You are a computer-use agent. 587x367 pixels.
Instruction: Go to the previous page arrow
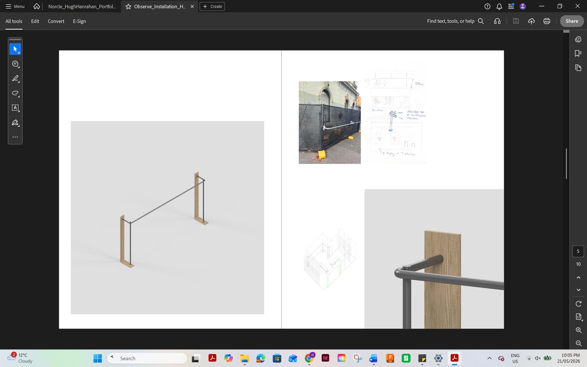click(x=579, y=277)
